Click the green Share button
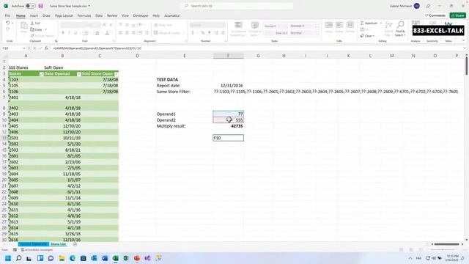Screen dimensions: 469x264 tap(457, 15)
